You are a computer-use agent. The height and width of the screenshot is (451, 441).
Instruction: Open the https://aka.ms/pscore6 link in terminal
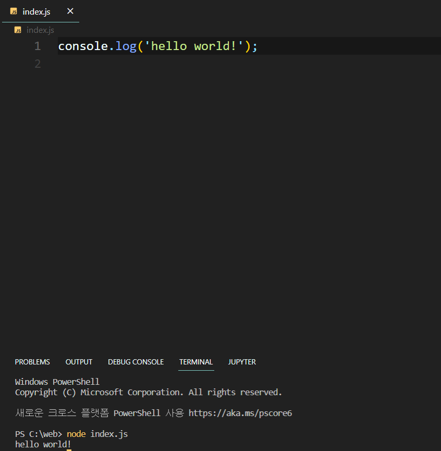pyautogui.click(x=240, y=413)
